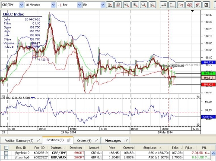The image size is (216, 161).
Task: Click the chart auto-shift icon
Action: (110, 5)
